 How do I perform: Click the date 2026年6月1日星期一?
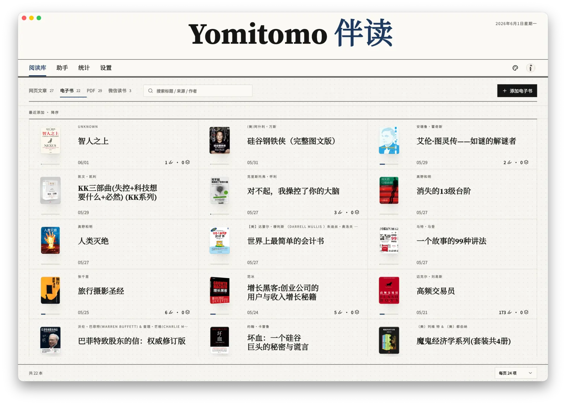click(x=516, y=24)
